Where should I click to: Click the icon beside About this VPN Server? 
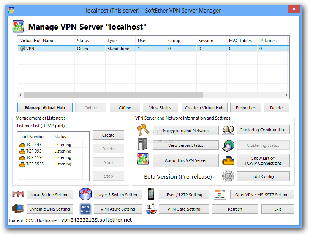(x=143, y=159)
